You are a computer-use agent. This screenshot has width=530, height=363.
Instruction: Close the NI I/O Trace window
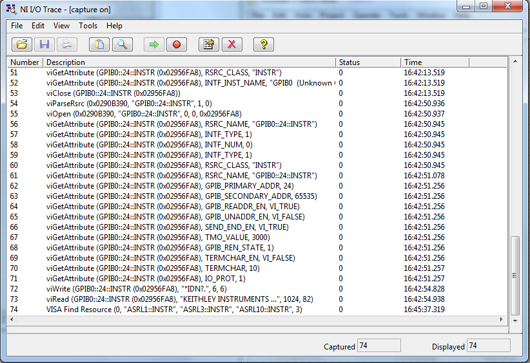507,6
